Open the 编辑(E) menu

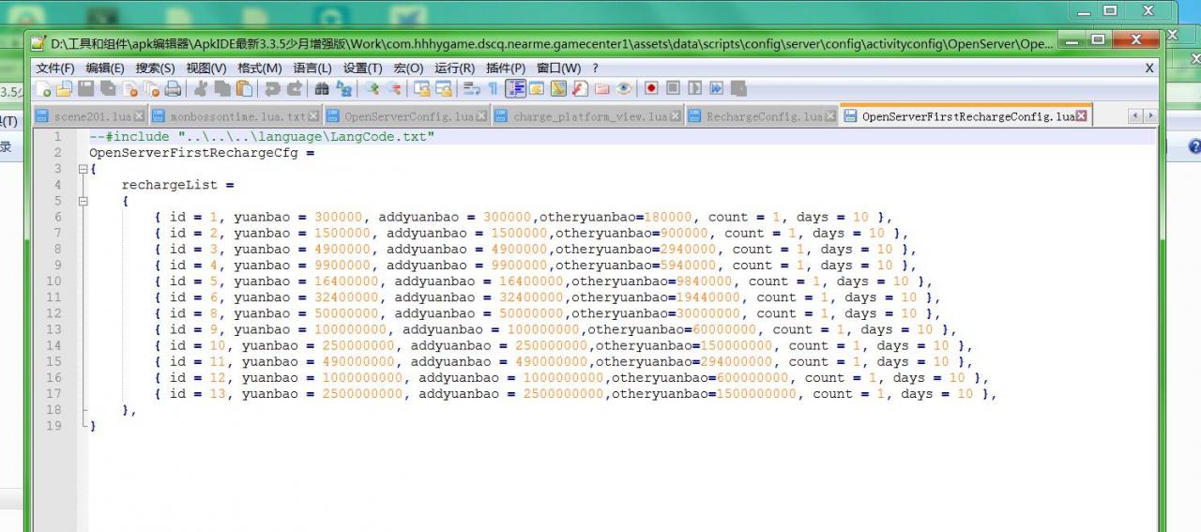point(105,68)
